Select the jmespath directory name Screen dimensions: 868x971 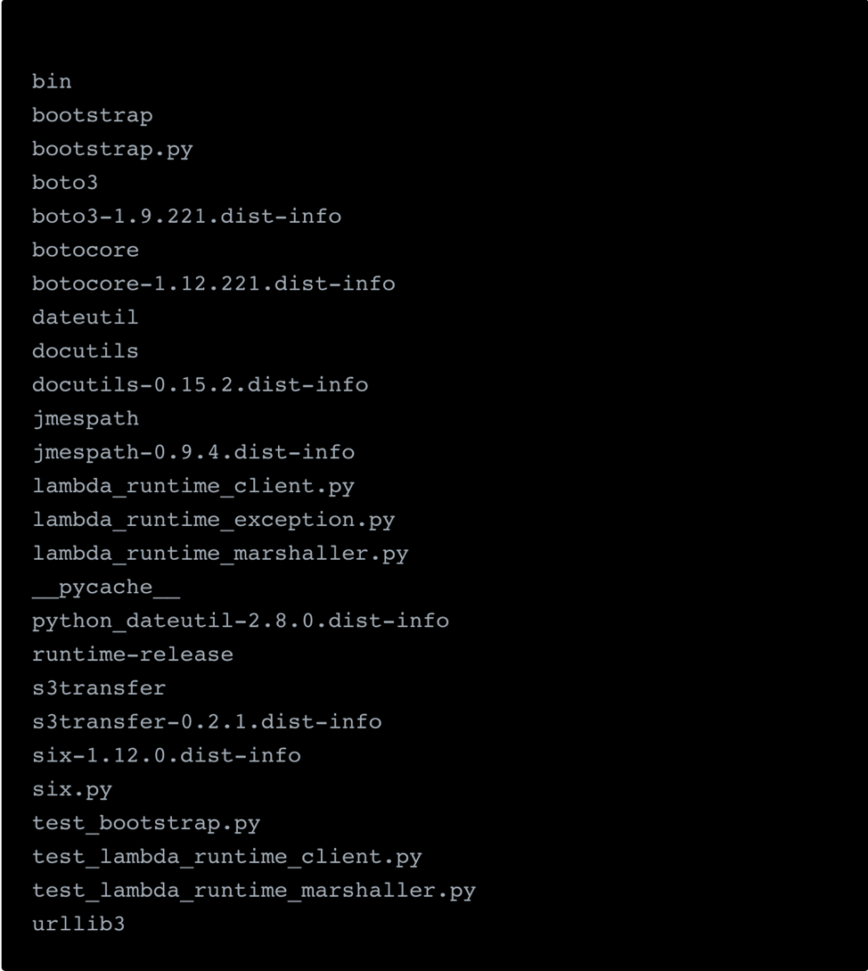[x=86, y=418]
